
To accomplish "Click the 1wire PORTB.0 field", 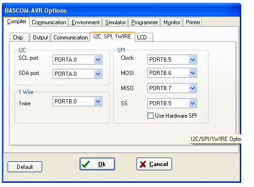I will (x=77, y=102).
